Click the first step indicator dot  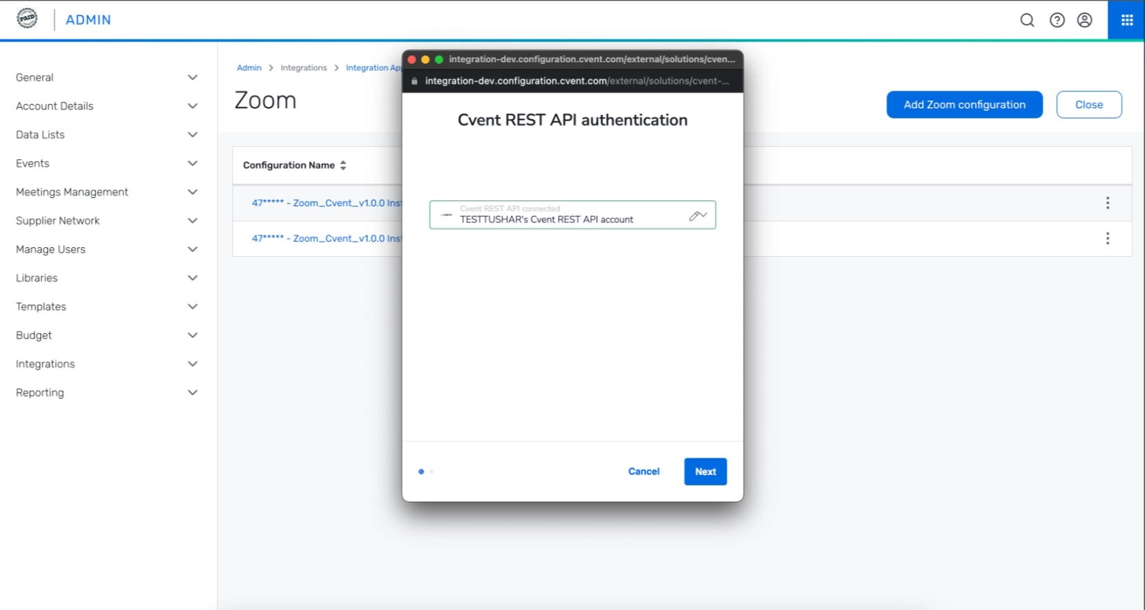click(421, 472)
